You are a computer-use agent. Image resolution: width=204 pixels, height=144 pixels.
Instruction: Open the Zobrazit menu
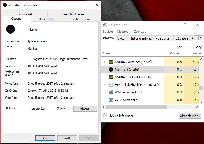(140, 32)
